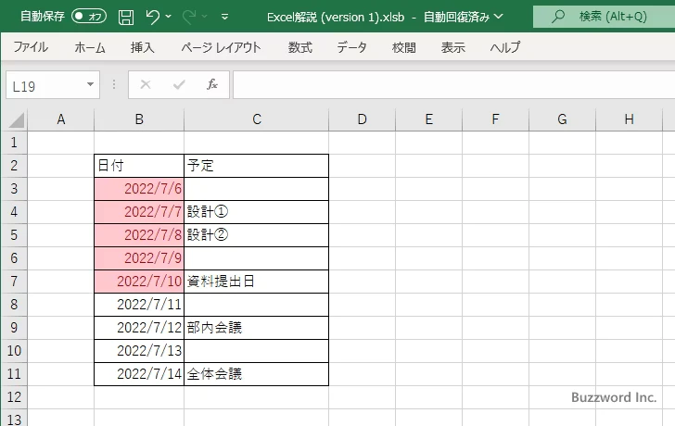Open the ページ レイアウト tab
The height and width of the screenshot is (426, 675).
pos(221,47)
